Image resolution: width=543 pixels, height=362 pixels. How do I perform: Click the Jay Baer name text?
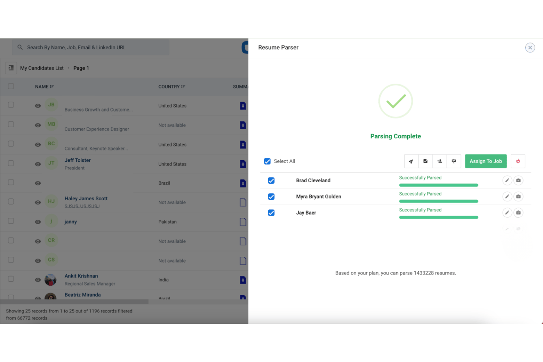click(x=306, y=213)
